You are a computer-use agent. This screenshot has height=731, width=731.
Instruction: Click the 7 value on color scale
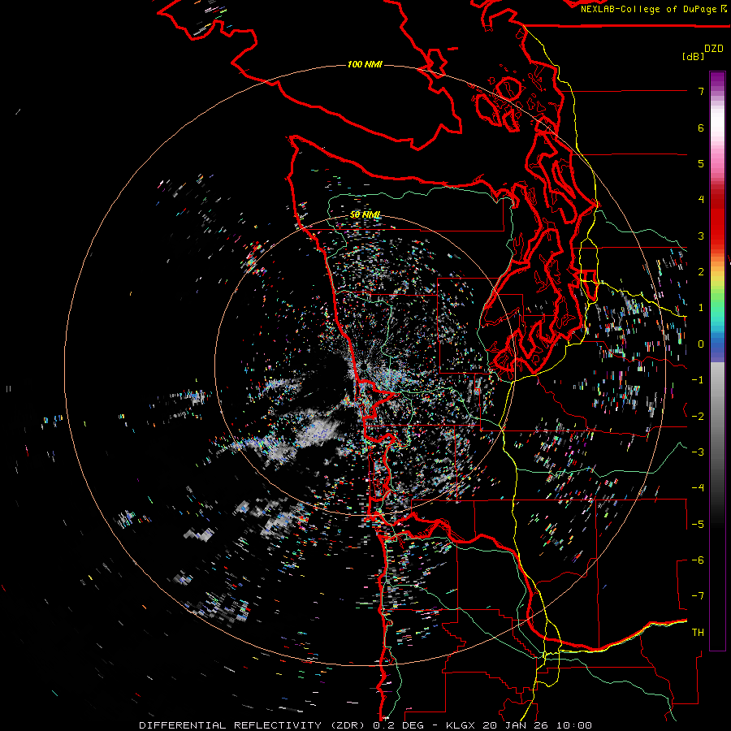(x=701, y=91)
